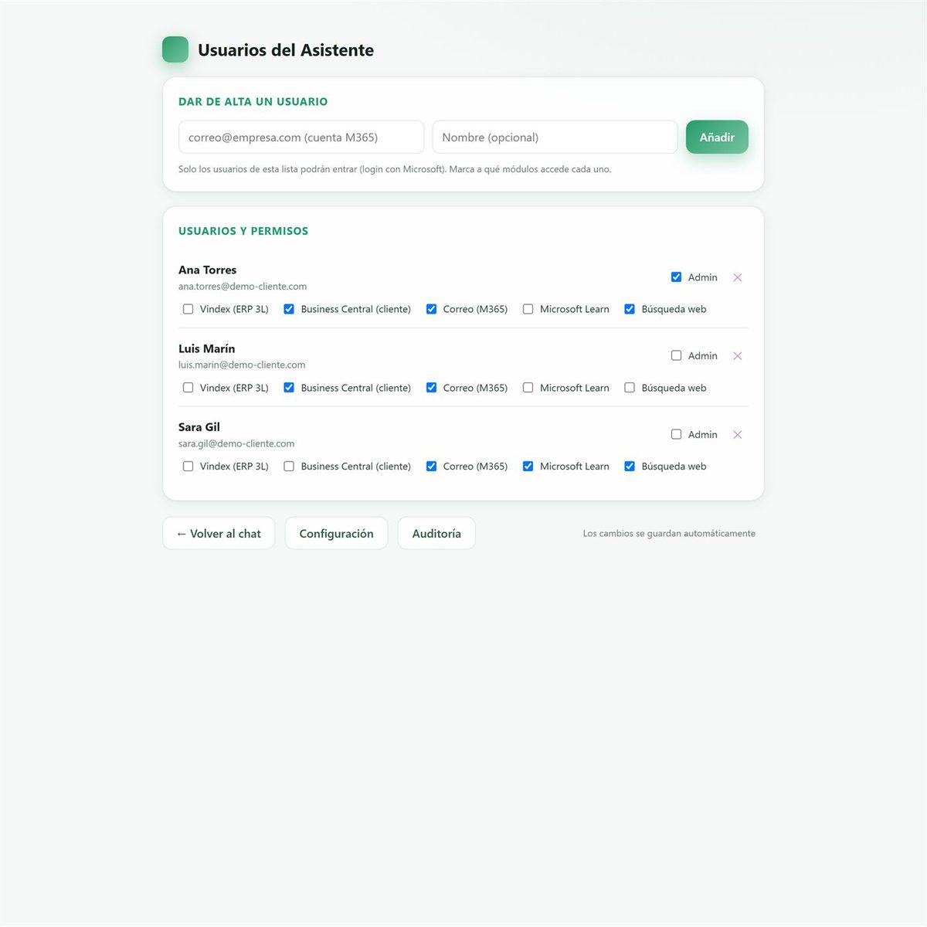This screenshot has width=927, height=927.
Task: Focus the email address input field
Action: pos(301,138)
